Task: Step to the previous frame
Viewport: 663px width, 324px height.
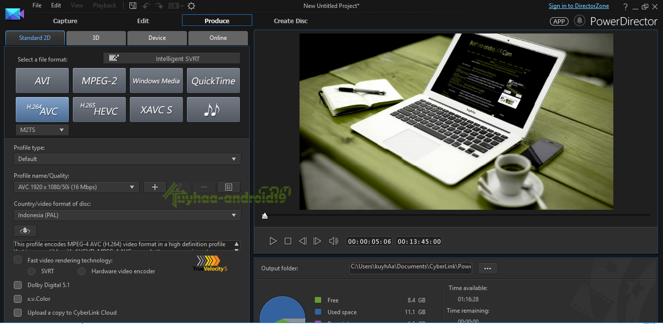Action: 302,241
